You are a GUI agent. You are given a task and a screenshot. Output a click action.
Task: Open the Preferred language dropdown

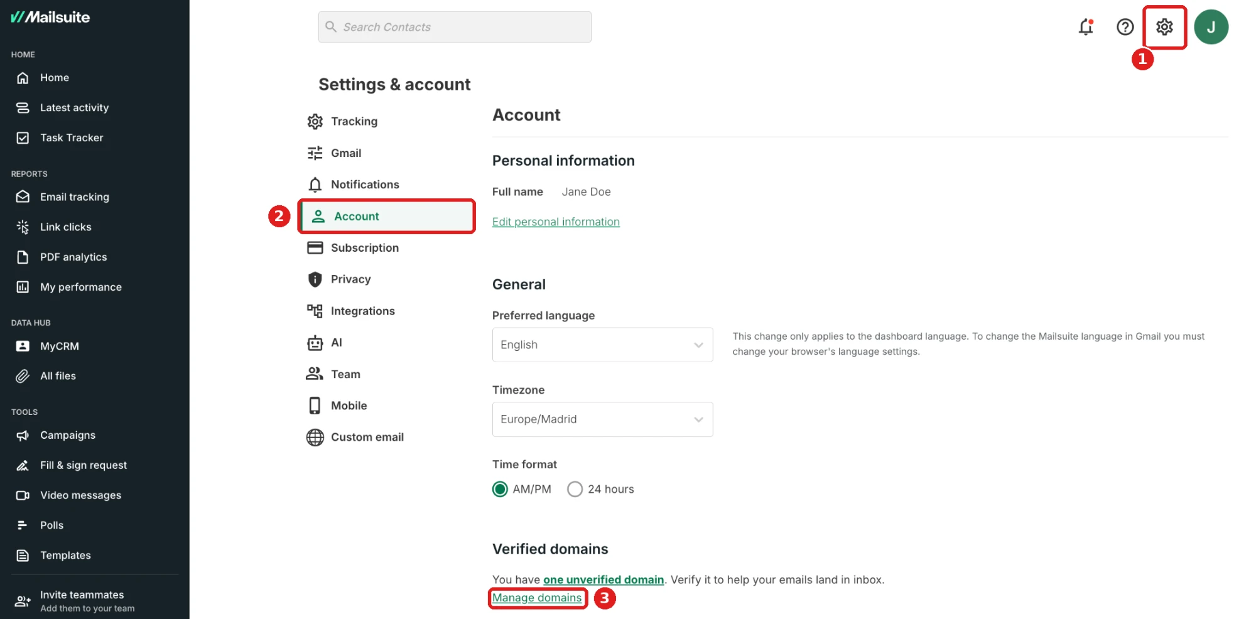click(602, 345)
